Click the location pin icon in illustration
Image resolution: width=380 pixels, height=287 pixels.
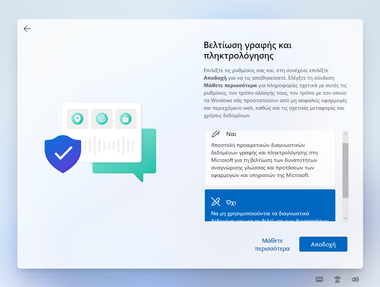(x=78, y=119)
